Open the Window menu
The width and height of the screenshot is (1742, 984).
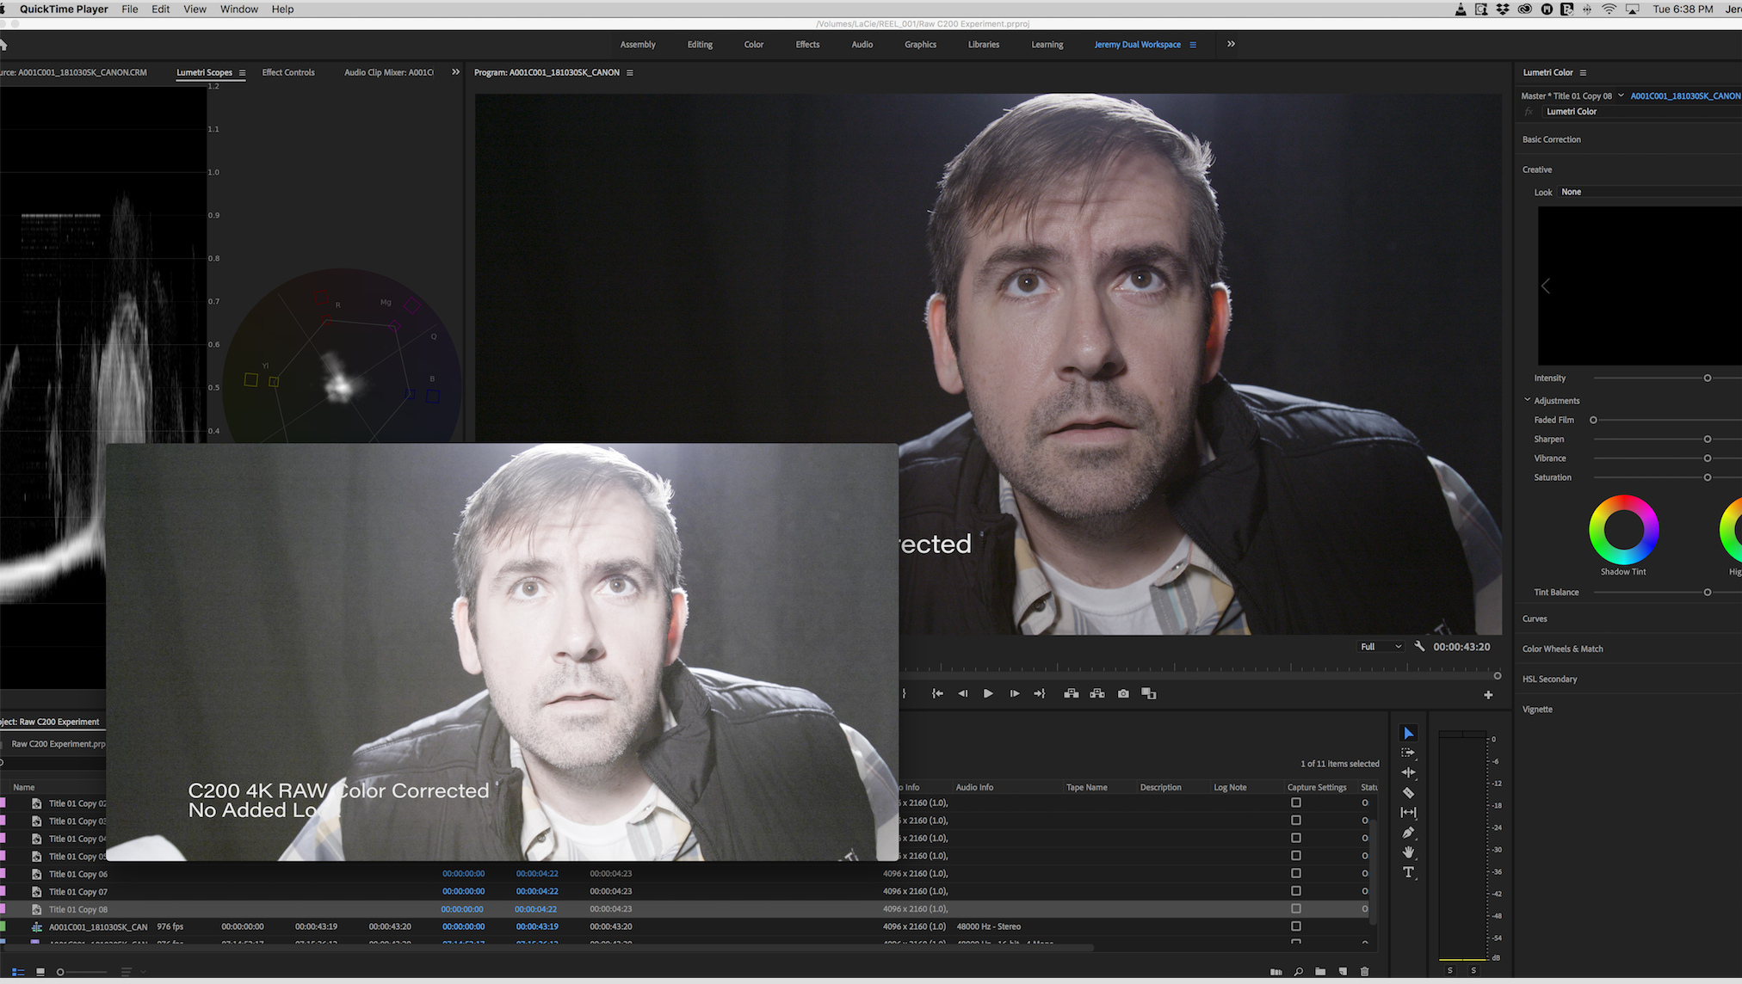[239, 9]
